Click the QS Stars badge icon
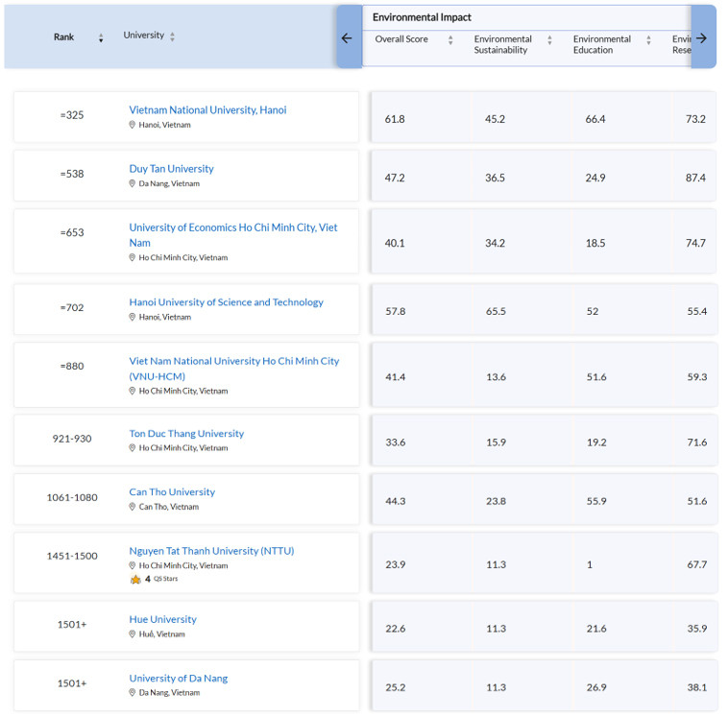Screen dimensions: 728x717 (135, 579)
